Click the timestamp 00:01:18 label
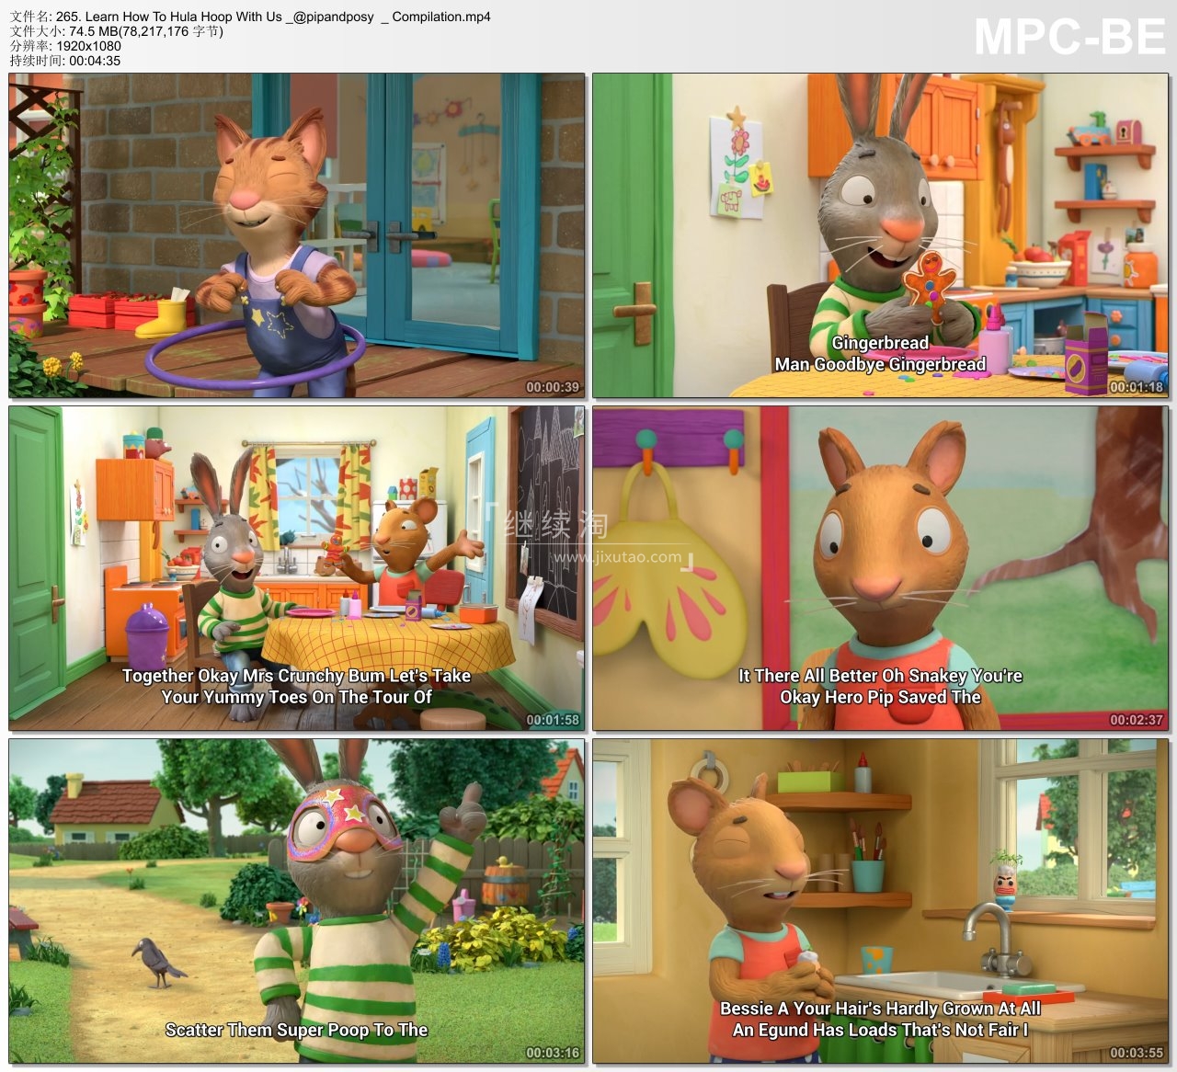1177x1072 pixels. pyautogui.click(x=1137, y=387)
